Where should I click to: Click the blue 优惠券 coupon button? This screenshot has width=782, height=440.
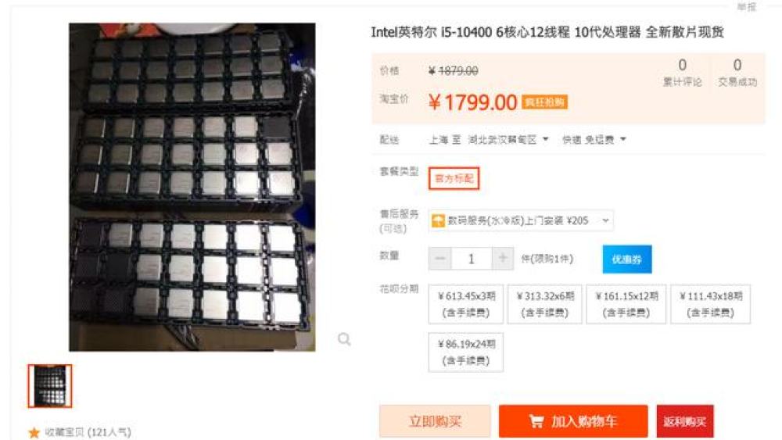[627, 259]
